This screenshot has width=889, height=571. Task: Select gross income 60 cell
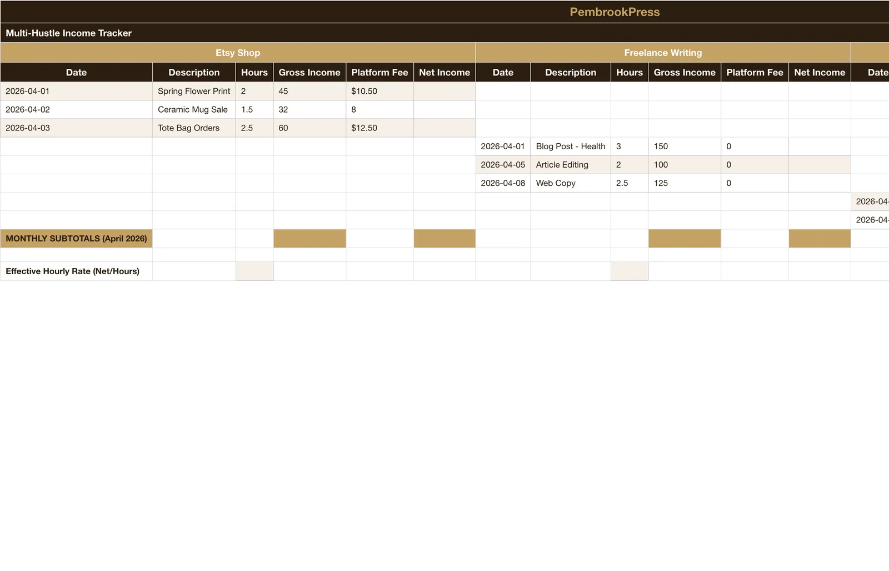(x=309, y=128)
